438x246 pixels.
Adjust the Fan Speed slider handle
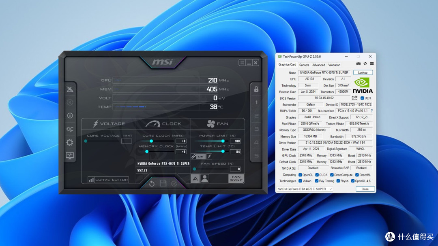(x=194, y=169)
